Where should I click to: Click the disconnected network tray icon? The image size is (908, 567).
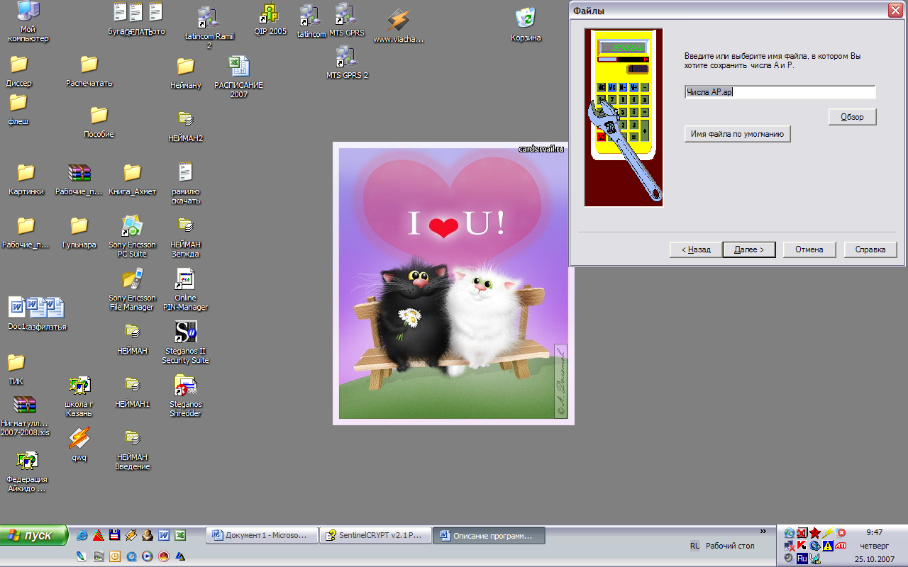[x=789, y=545]
